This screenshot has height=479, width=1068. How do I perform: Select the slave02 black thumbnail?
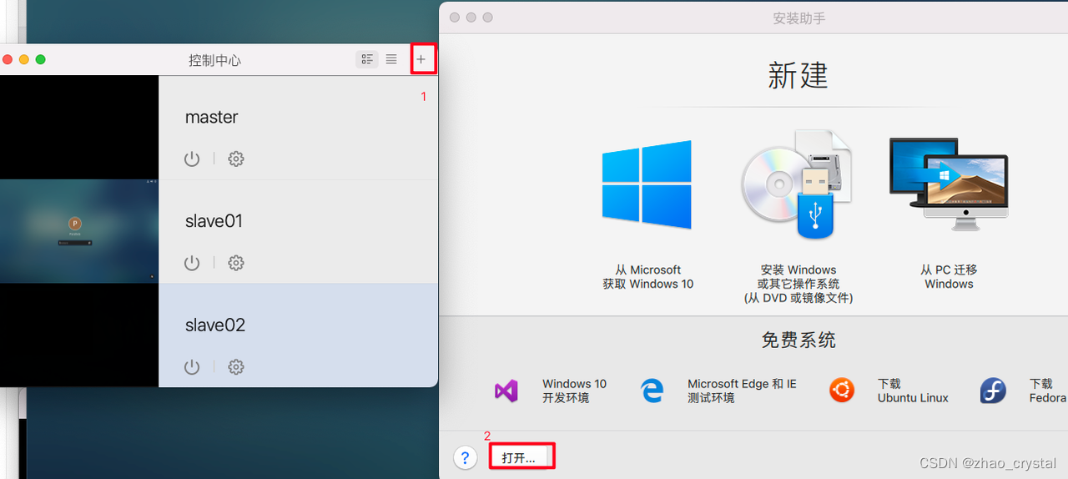pyautogui.click(x=79, y=335)
